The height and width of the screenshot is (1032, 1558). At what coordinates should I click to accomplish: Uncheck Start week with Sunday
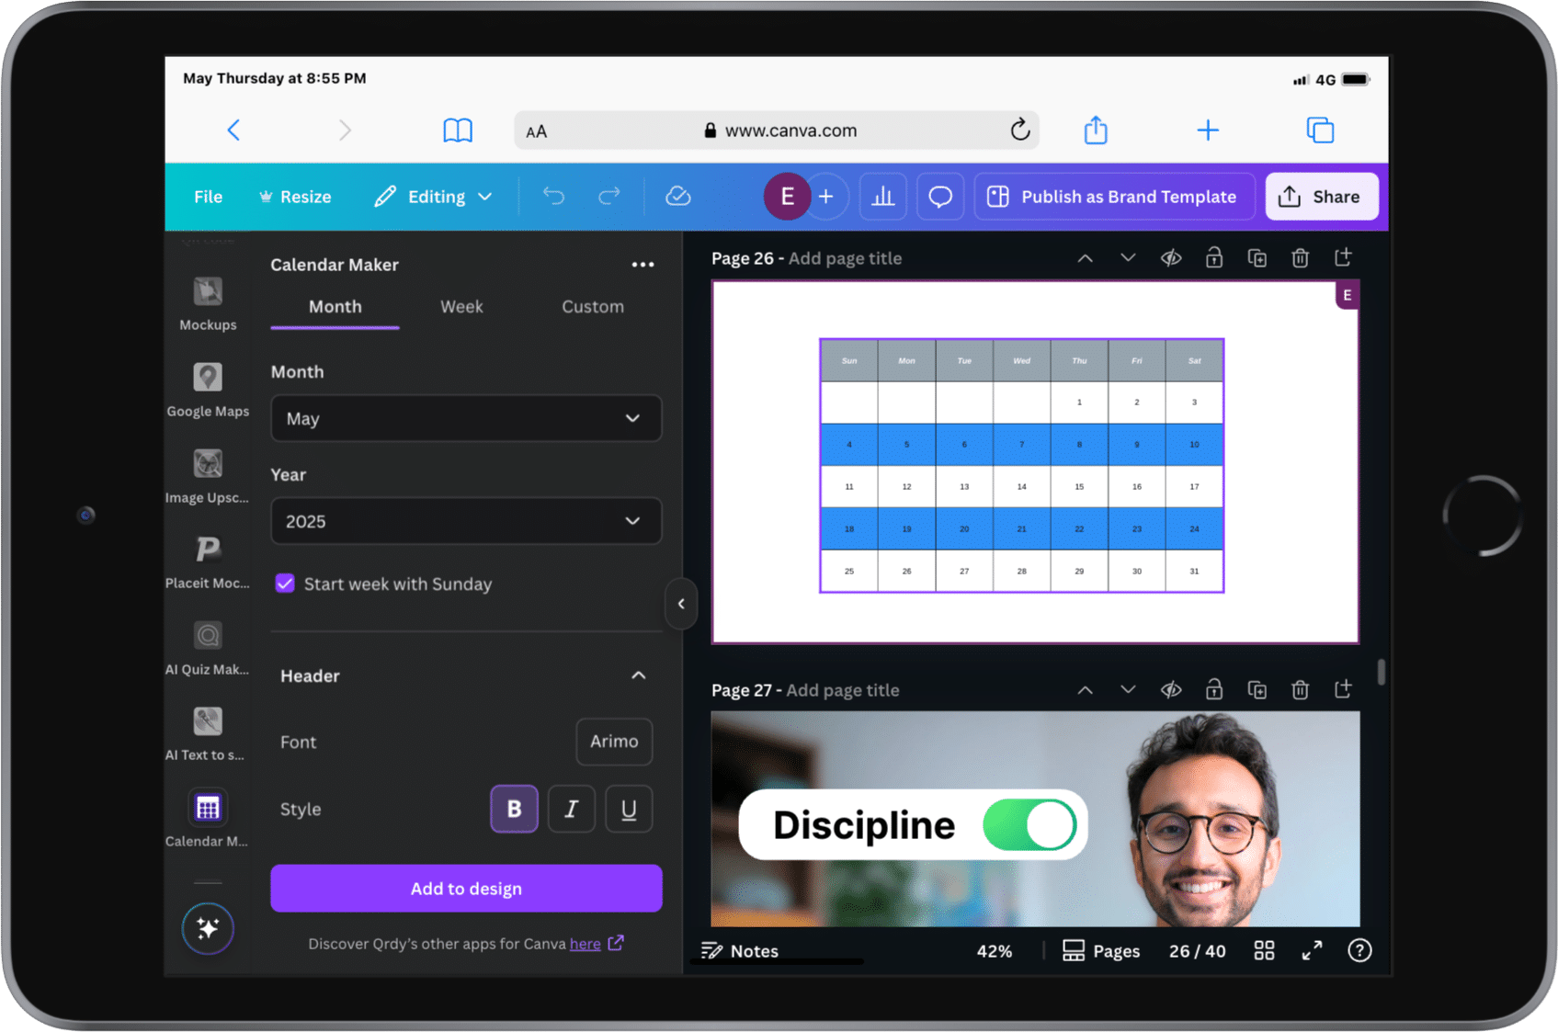click(285, 584)
